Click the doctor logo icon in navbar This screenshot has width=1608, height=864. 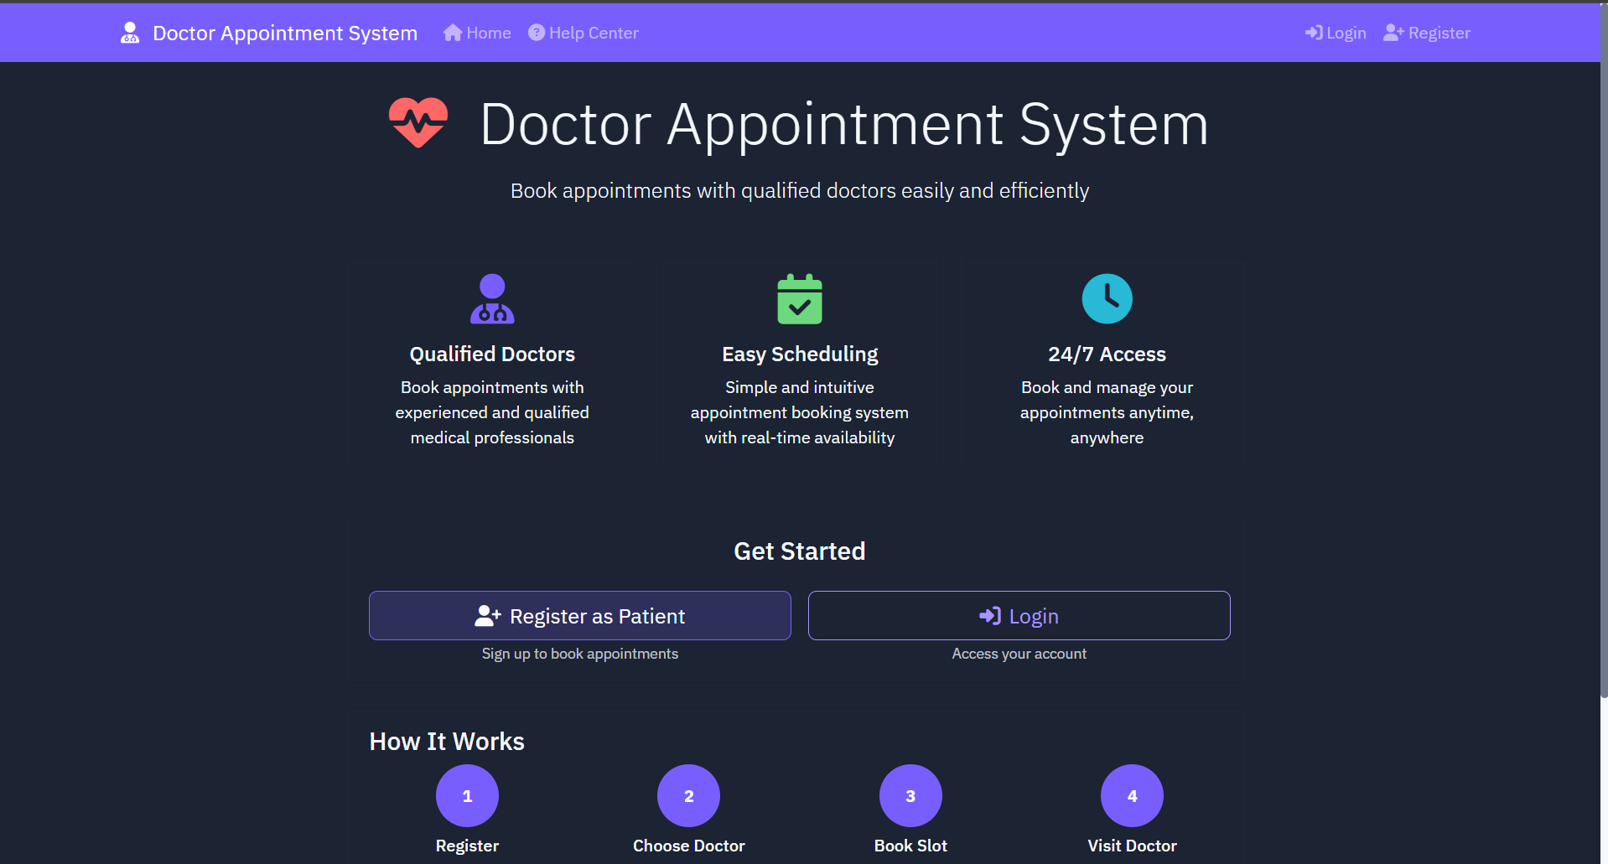tap(130, 33)
